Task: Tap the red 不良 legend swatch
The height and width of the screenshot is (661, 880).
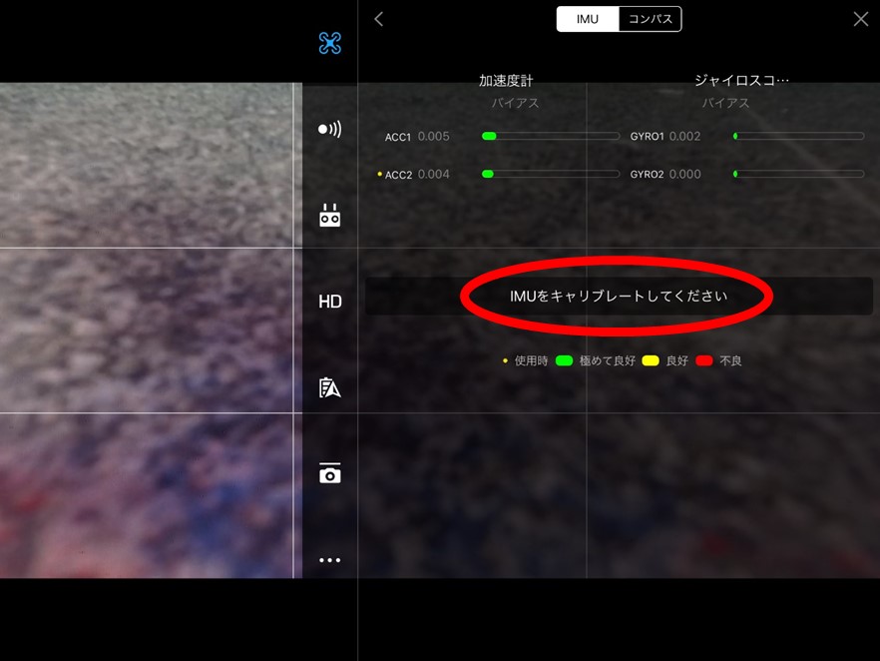Action: click(x=704, y=360)
